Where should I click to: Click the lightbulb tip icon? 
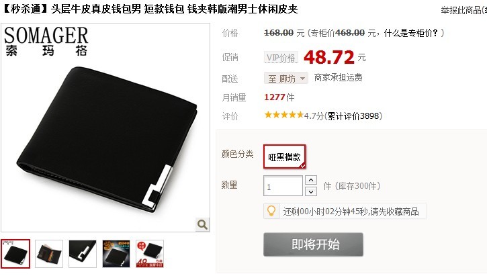pos(271,211)
